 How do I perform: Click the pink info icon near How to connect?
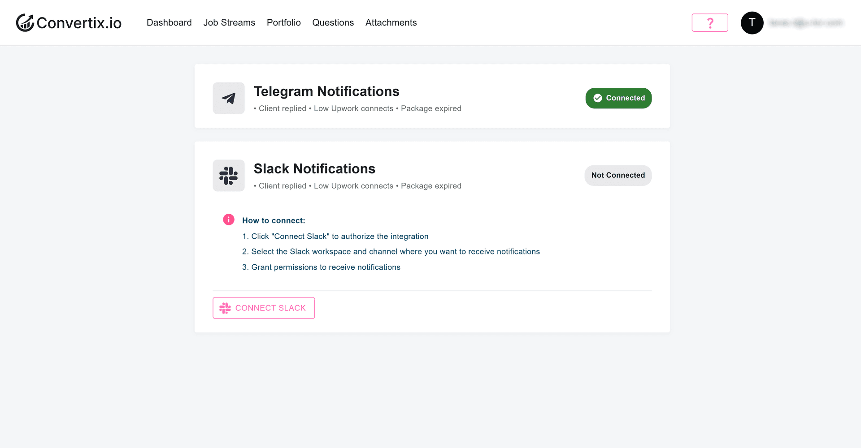(229, 220)
